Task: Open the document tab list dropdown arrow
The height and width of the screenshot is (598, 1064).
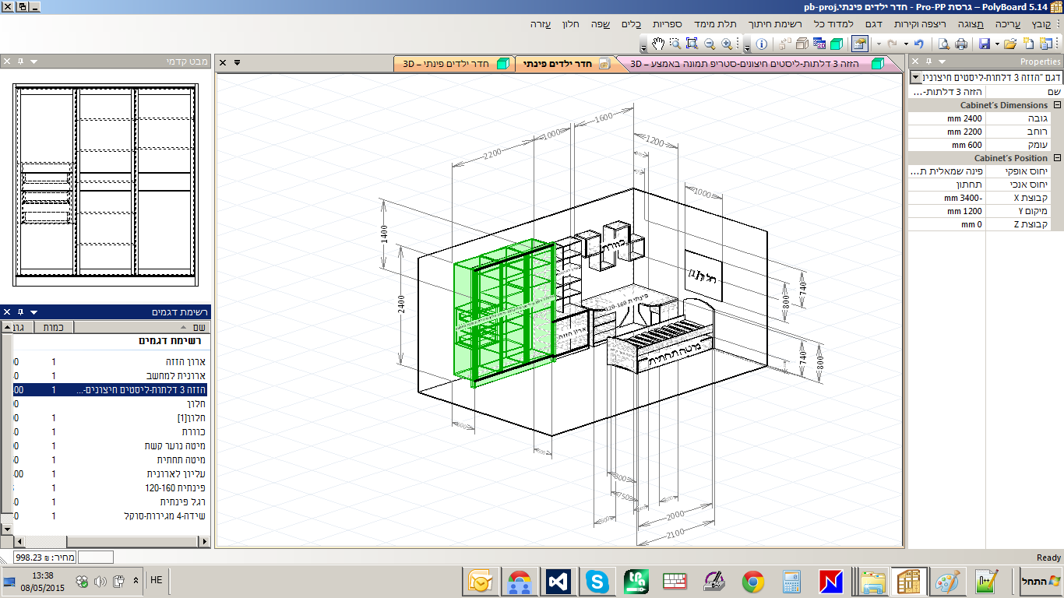Action: pos(238,62)
